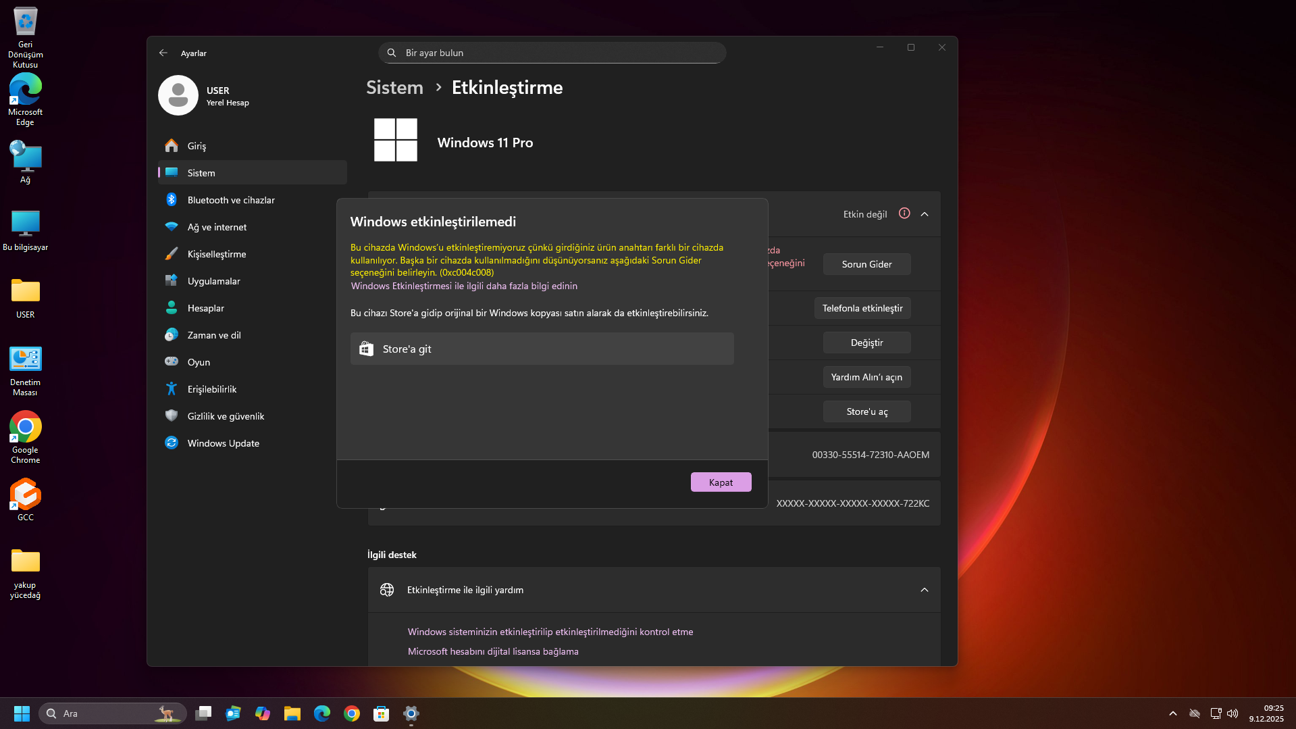The width and height of the screenshot is (1296, 729).
Task: Click the Windows 11 Pro logo
Action: coord(396,140)
